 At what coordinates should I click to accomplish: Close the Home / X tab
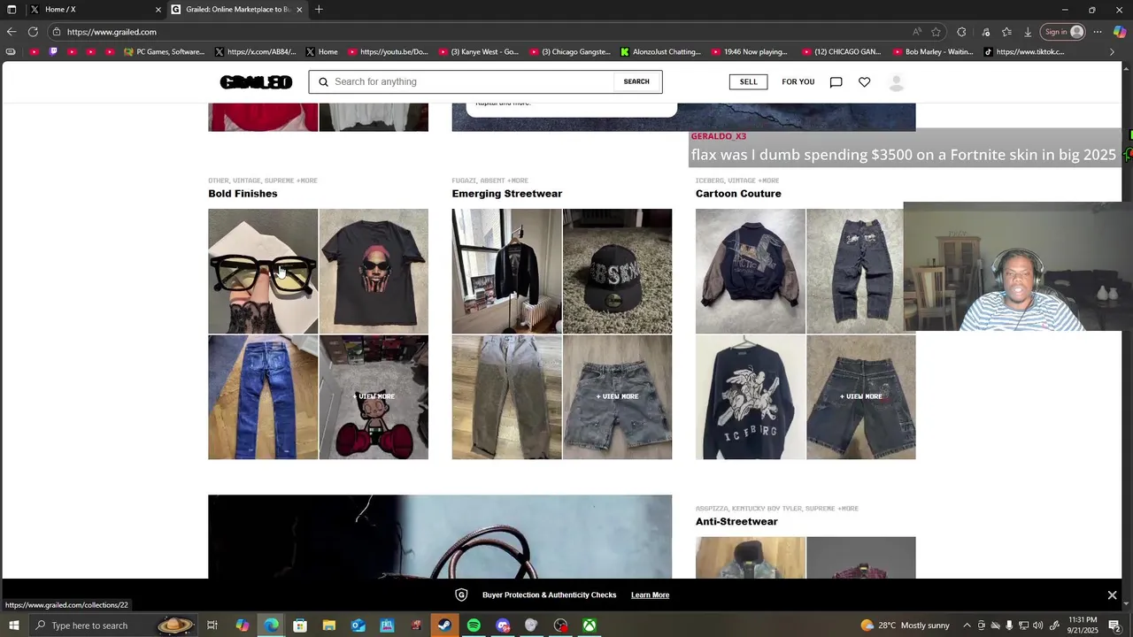click(x=158, y=10)
